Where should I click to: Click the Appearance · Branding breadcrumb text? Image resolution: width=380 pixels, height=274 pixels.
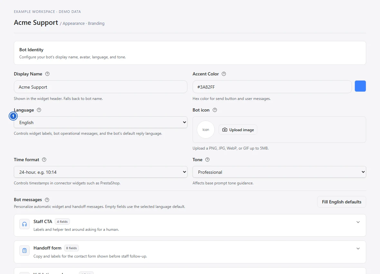click(x=84, y=23)
